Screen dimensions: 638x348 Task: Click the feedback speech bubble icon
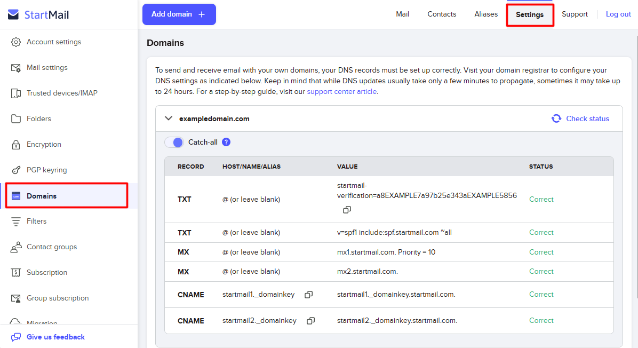(16, 337)
